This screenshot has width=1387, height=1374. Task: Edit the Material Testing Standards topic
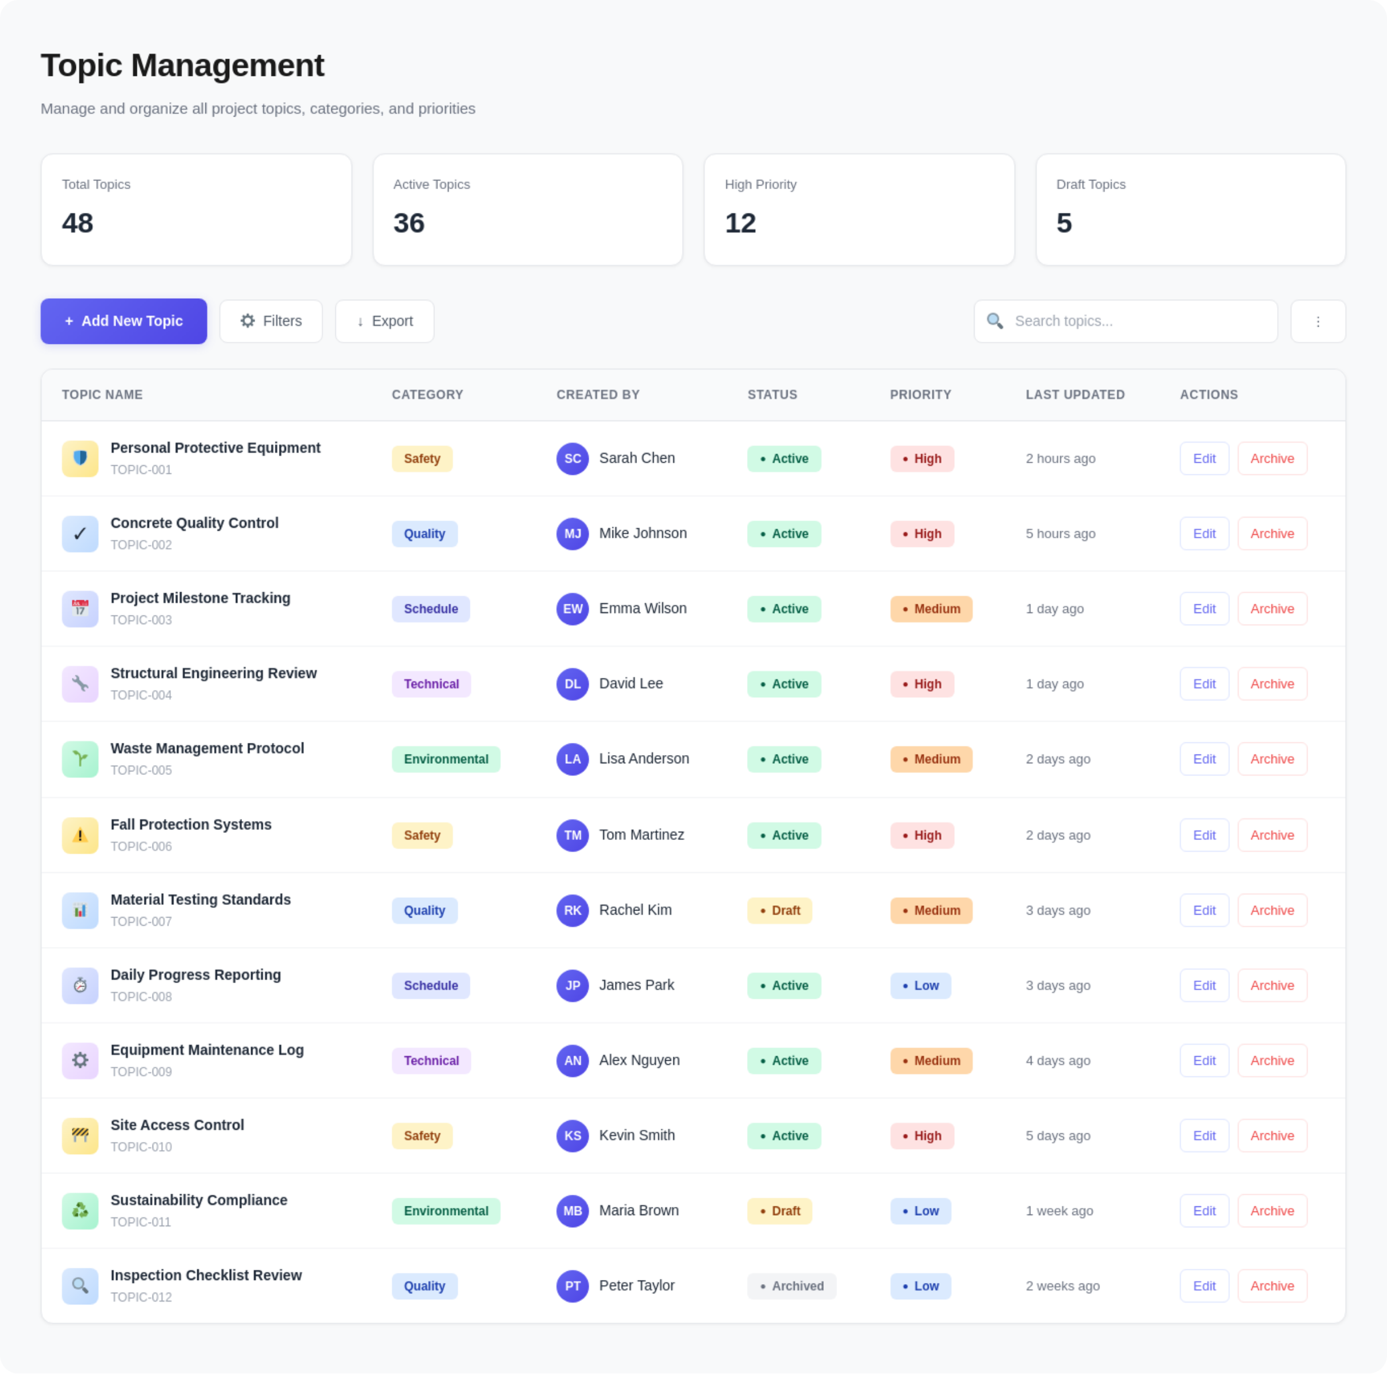tap(1204, 910)
